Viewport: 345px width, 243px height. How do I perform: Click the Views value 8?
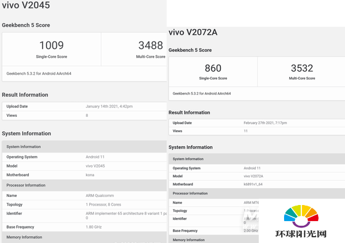click(87, 115)
